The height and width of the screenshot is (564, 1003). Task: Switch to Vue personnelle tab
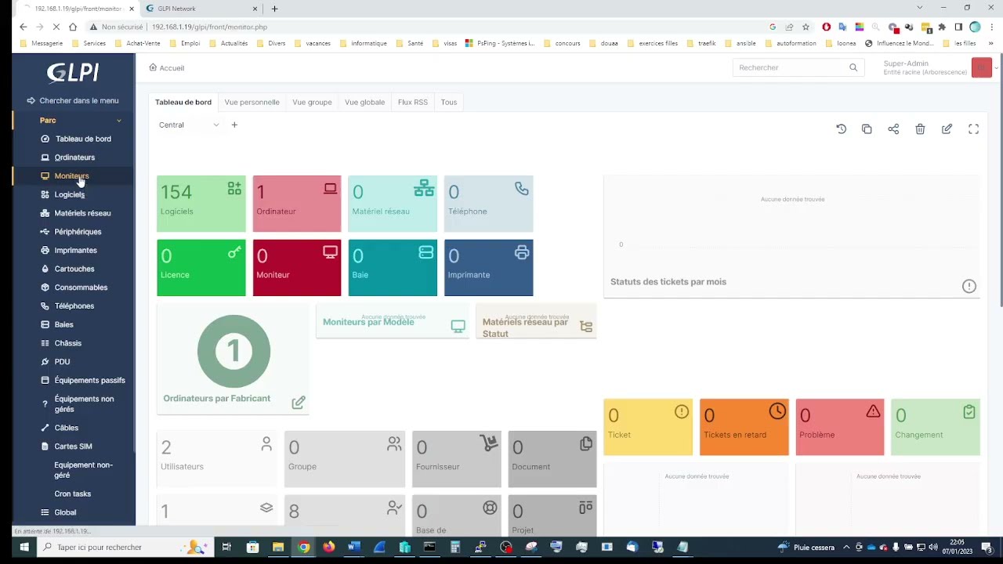point(252,102)
